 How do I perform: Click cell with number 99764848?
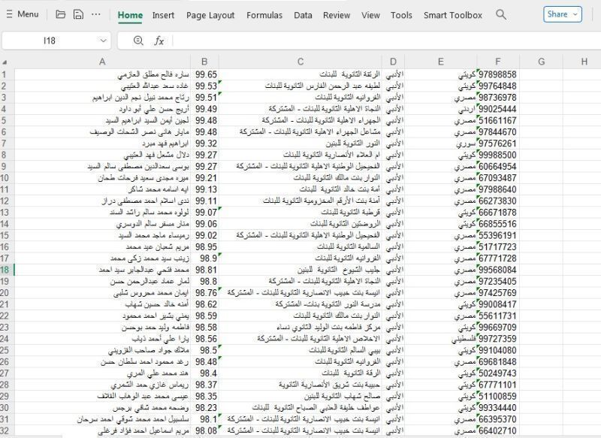pos(498,86)
